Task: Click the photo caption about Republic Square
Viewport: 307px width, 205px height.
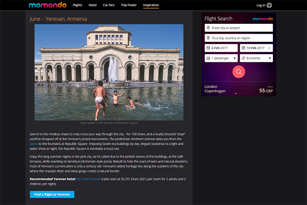Action: click(x=109, y=123)
